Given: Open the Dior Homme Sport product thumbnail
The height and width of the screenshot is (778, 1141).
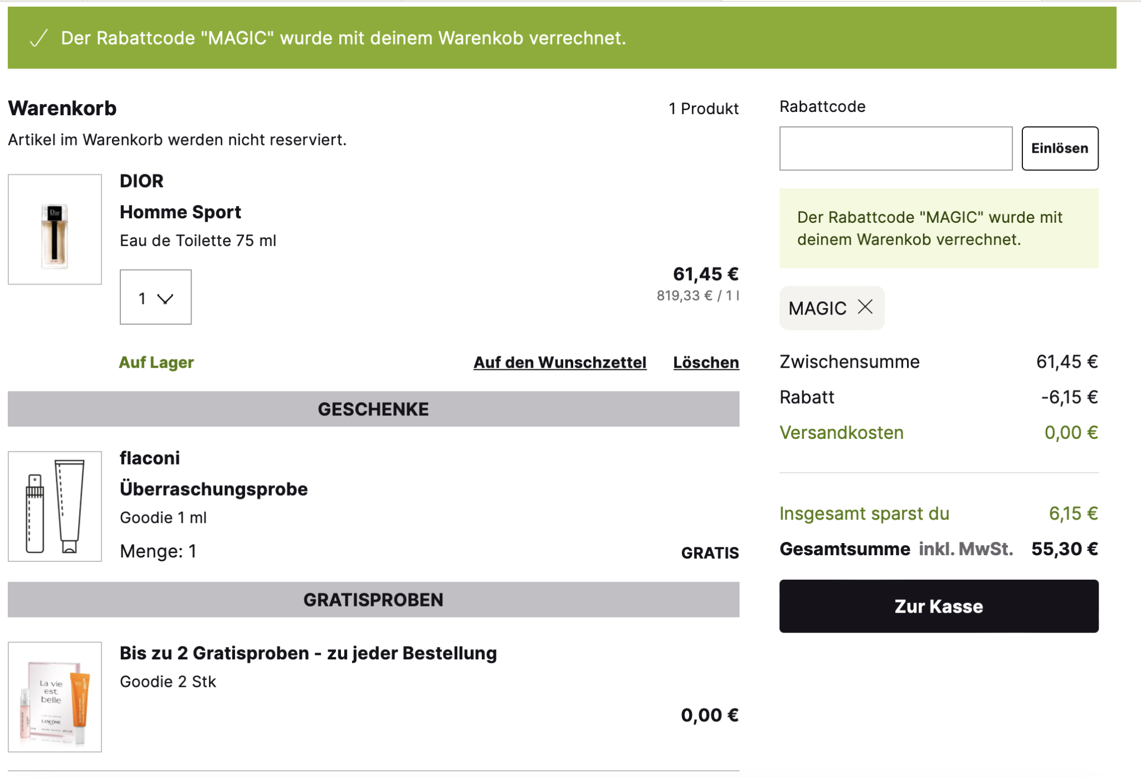Looking at the screenshot, I should coord(55,229).
